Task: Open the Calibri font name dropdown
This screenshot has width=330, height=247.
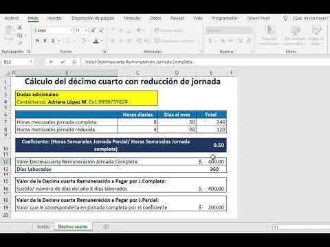Action: (71, 30)
